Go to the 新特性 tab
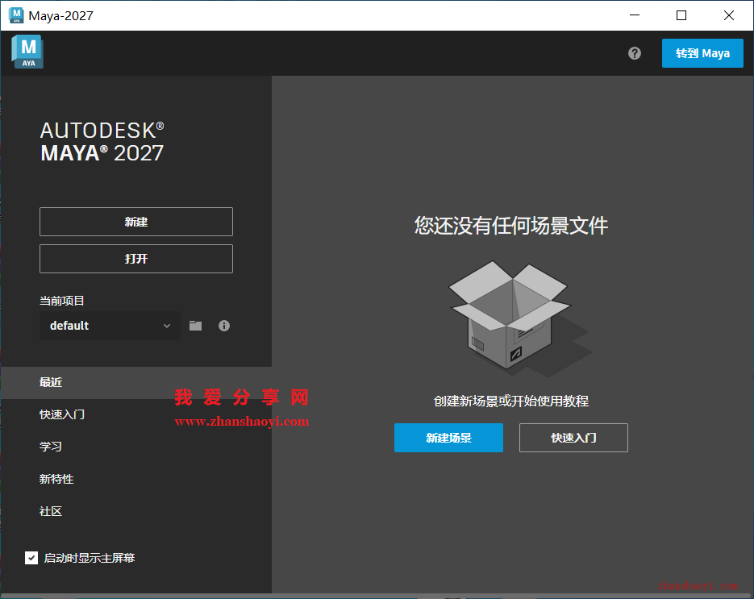Viewport: 754px width, 599px height. (56, 479)
